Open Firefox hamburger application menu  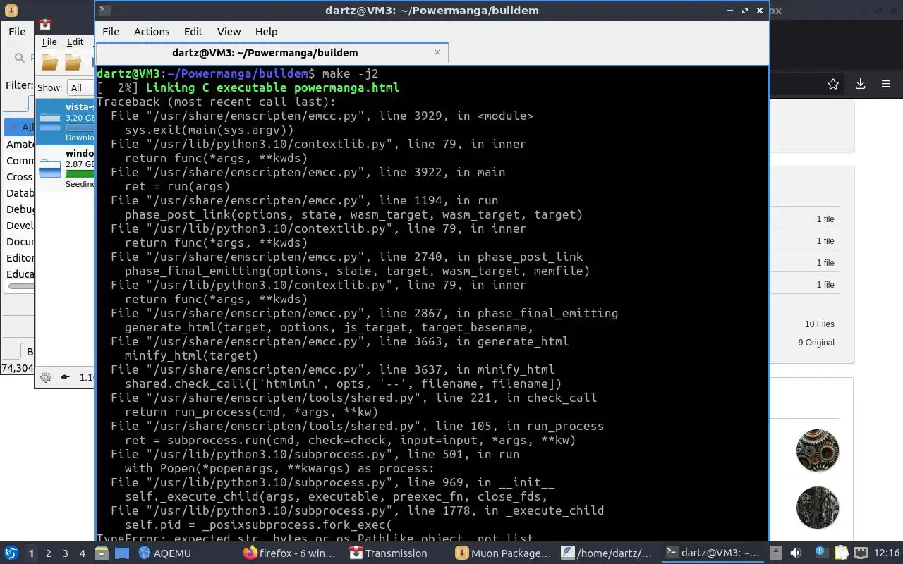(x=886, y=84)
